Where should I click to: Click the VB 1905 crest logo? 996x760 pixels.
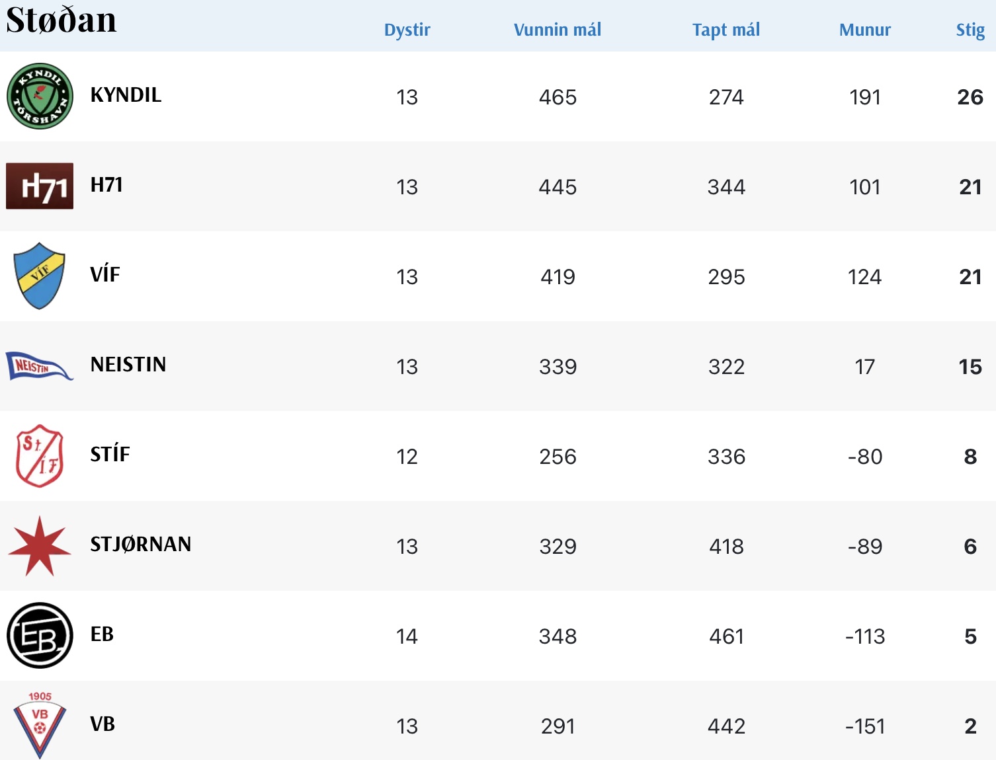[x=40, y=725]
